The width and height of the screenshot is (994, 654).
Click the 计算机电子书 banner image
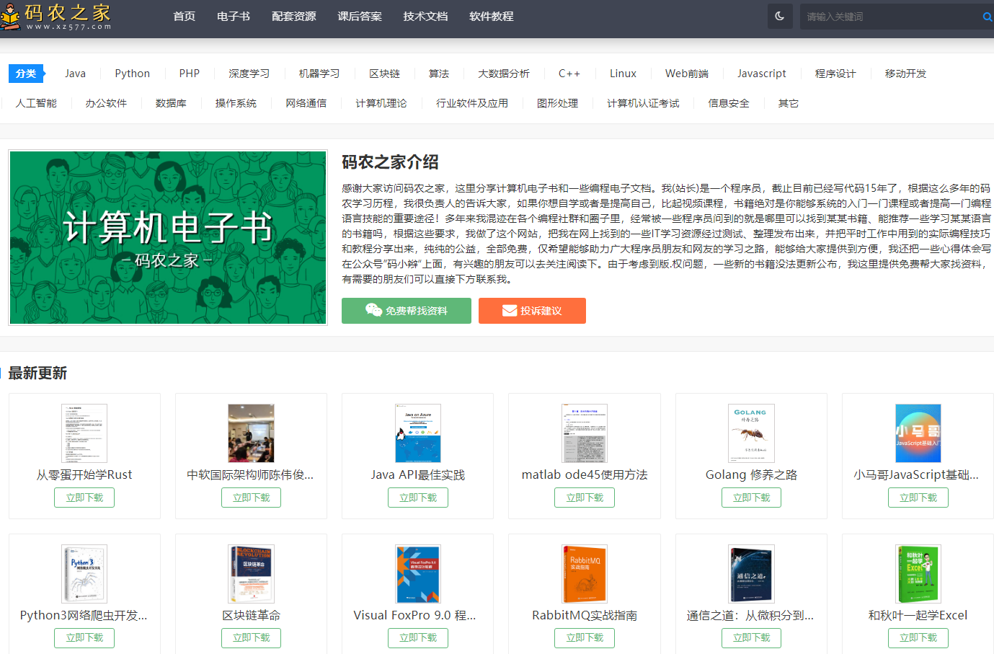click(168, 238)
